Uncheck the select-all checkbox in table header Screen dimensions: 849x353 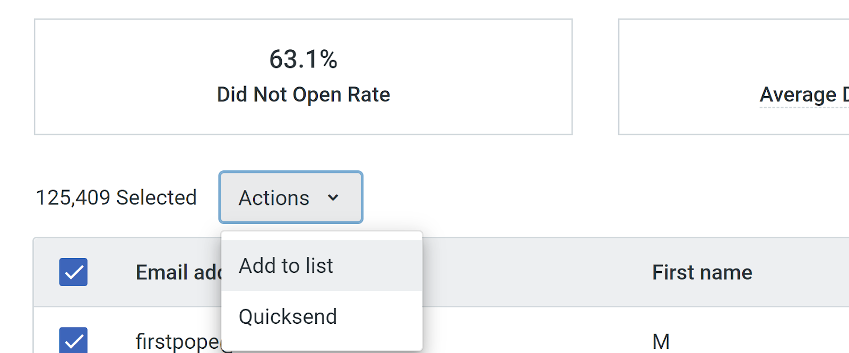coord(73,272)
